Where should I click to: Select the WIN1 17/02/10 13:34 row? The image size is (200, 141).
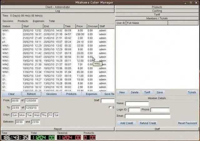point(58,72)
